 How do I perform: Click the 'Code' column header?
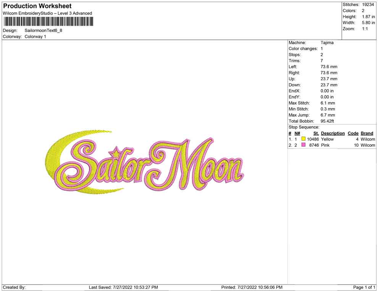(353, 133)
